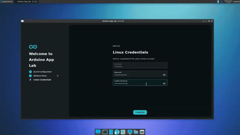This screenshot has height=135, width=240.
Task: Click the checkmark icon beside Network Setup
Action: point(30,76)
